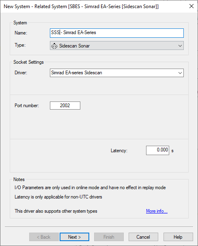Click the Next button
The width and height of the screenshot is (198, 246).
click(75, 237)
